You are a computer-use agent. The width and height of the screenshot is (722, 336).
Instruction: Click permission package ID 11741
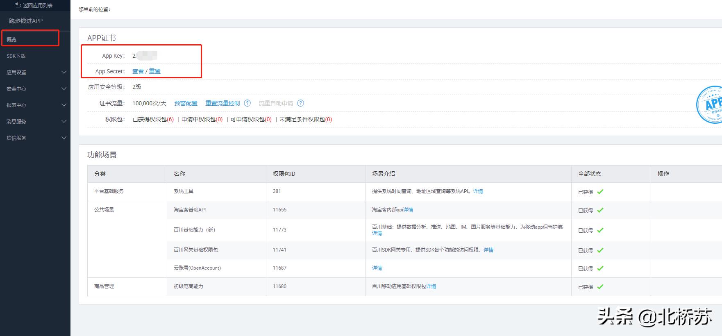[280, 250]
